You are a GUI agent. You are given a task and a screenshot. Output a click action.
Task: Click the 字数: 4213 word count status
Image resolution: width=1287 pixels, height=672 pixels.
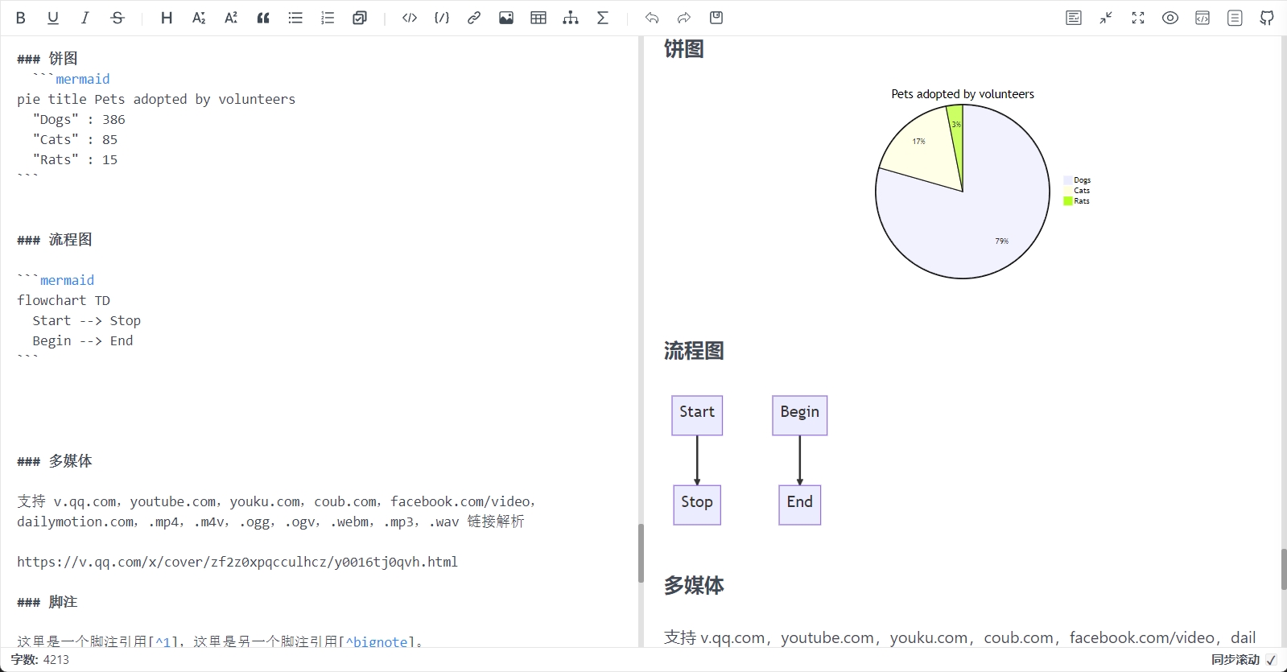click(40, 659)
